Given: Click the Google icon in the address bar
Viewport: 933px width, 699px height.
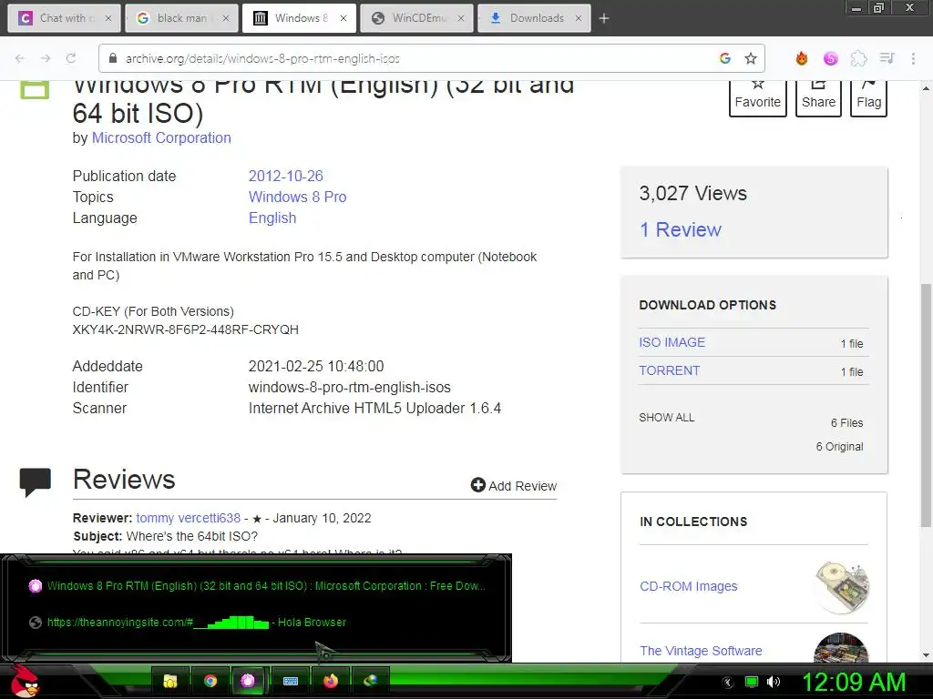Looking at the screenshot, I should 724,58.
